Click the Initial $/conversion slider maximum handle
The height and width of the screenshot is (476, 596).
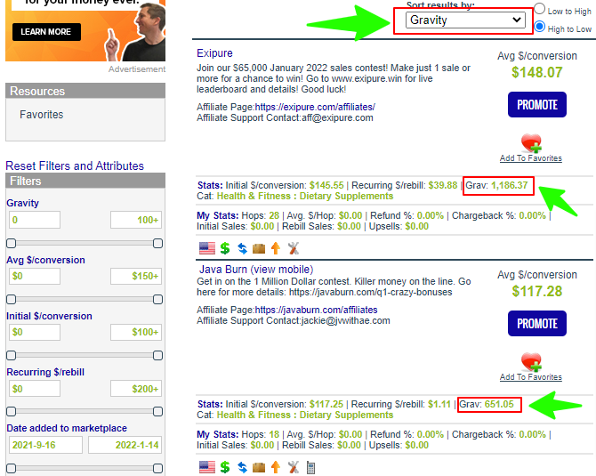(x=157, y=356)
